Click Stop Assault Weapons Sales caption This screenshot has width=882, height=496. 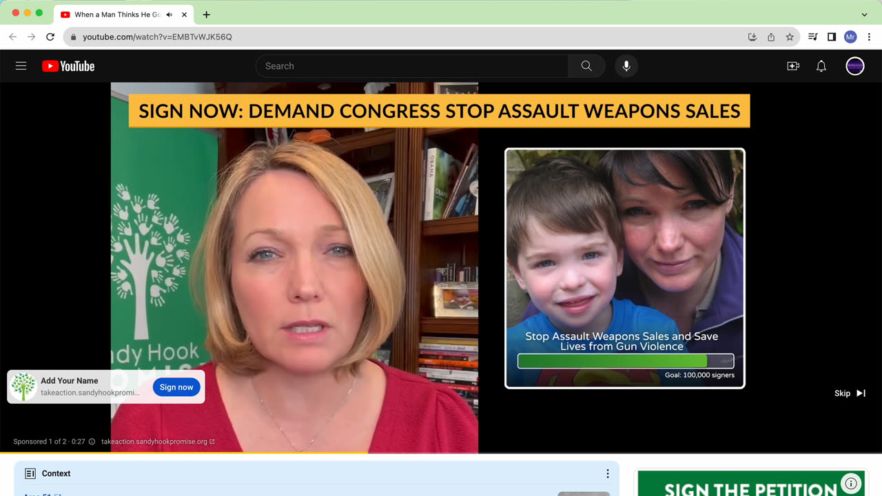[622, 341]
